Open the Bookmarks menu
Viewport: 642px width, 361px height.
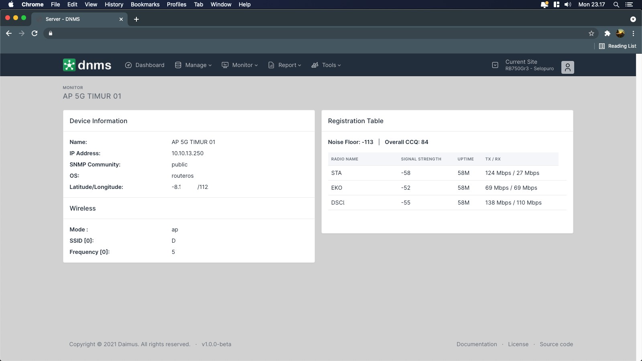tap(145, 4)
